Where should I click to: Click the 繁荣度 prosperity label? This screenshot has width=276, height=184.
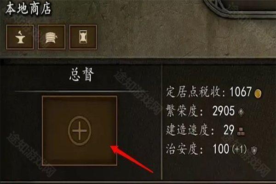[182, 111]
